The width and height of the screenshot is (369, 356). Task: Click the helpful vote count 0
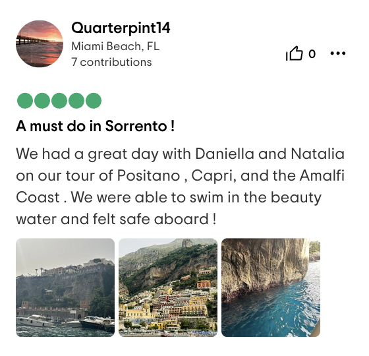[x=312, y=54]
